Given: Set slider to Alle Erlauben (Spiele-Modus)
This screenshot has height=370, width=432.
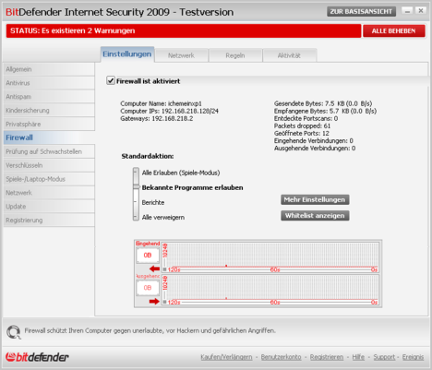Looking at the screenshot, I should click(x=181, y=173).
